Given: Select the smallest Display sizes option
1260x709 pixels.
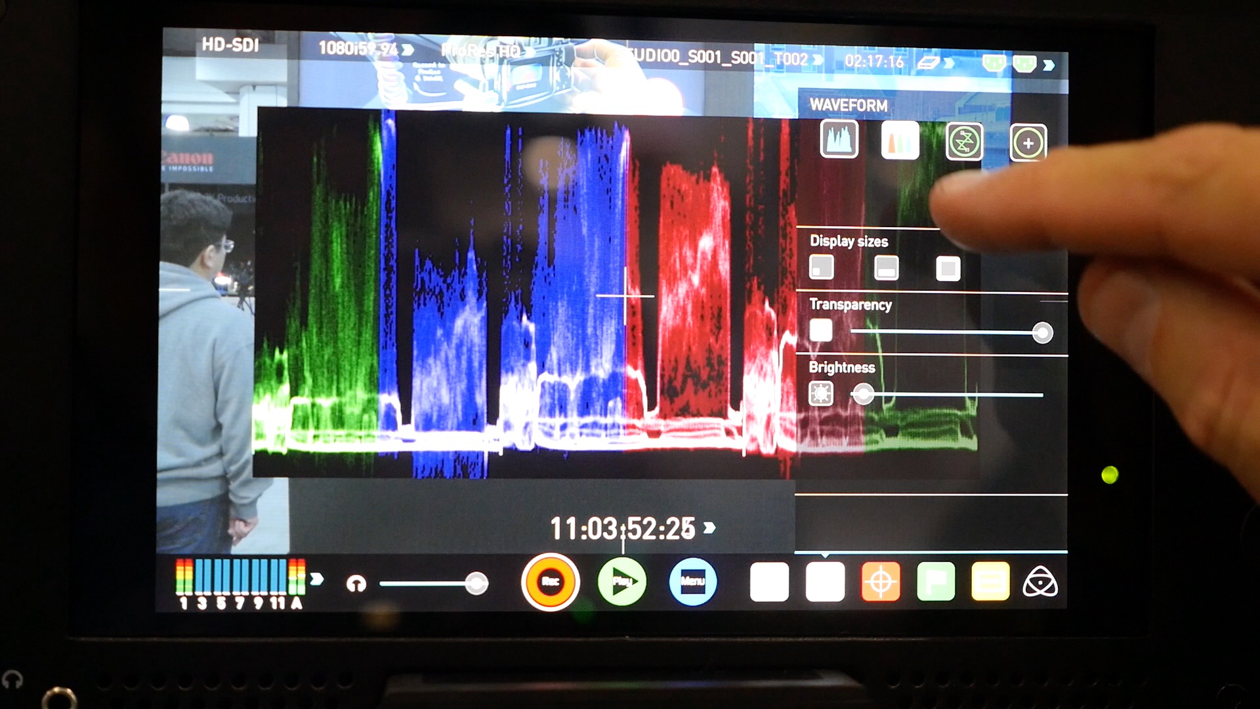Looking at the screenshot, I should coord(821,268).
